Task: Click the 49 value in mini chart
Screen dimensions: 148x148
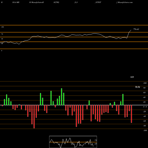Action: click(x=96, y=144)
